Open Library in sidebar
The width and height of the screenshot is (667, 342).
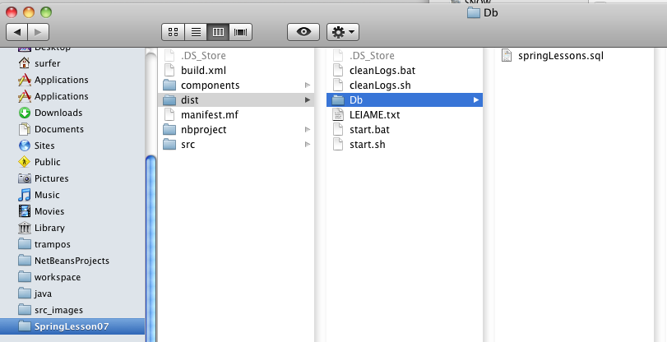(x=72, y=228)
